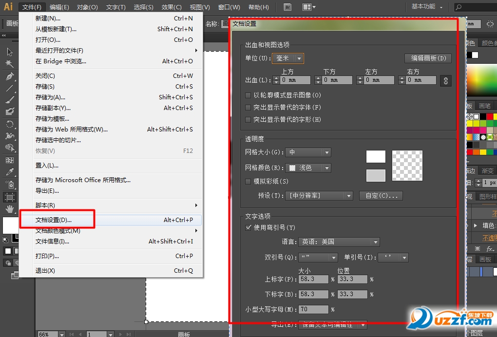
Task: Open the 编辑(E) menu
Action: click(x=59, y=7)
